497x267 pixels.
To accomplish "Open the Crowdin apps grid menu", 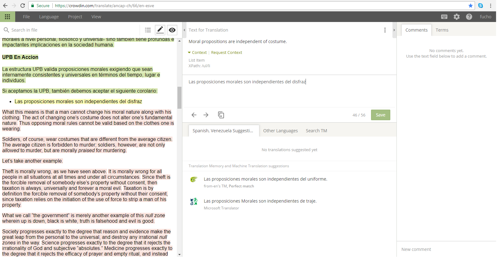I will [7, 17].
